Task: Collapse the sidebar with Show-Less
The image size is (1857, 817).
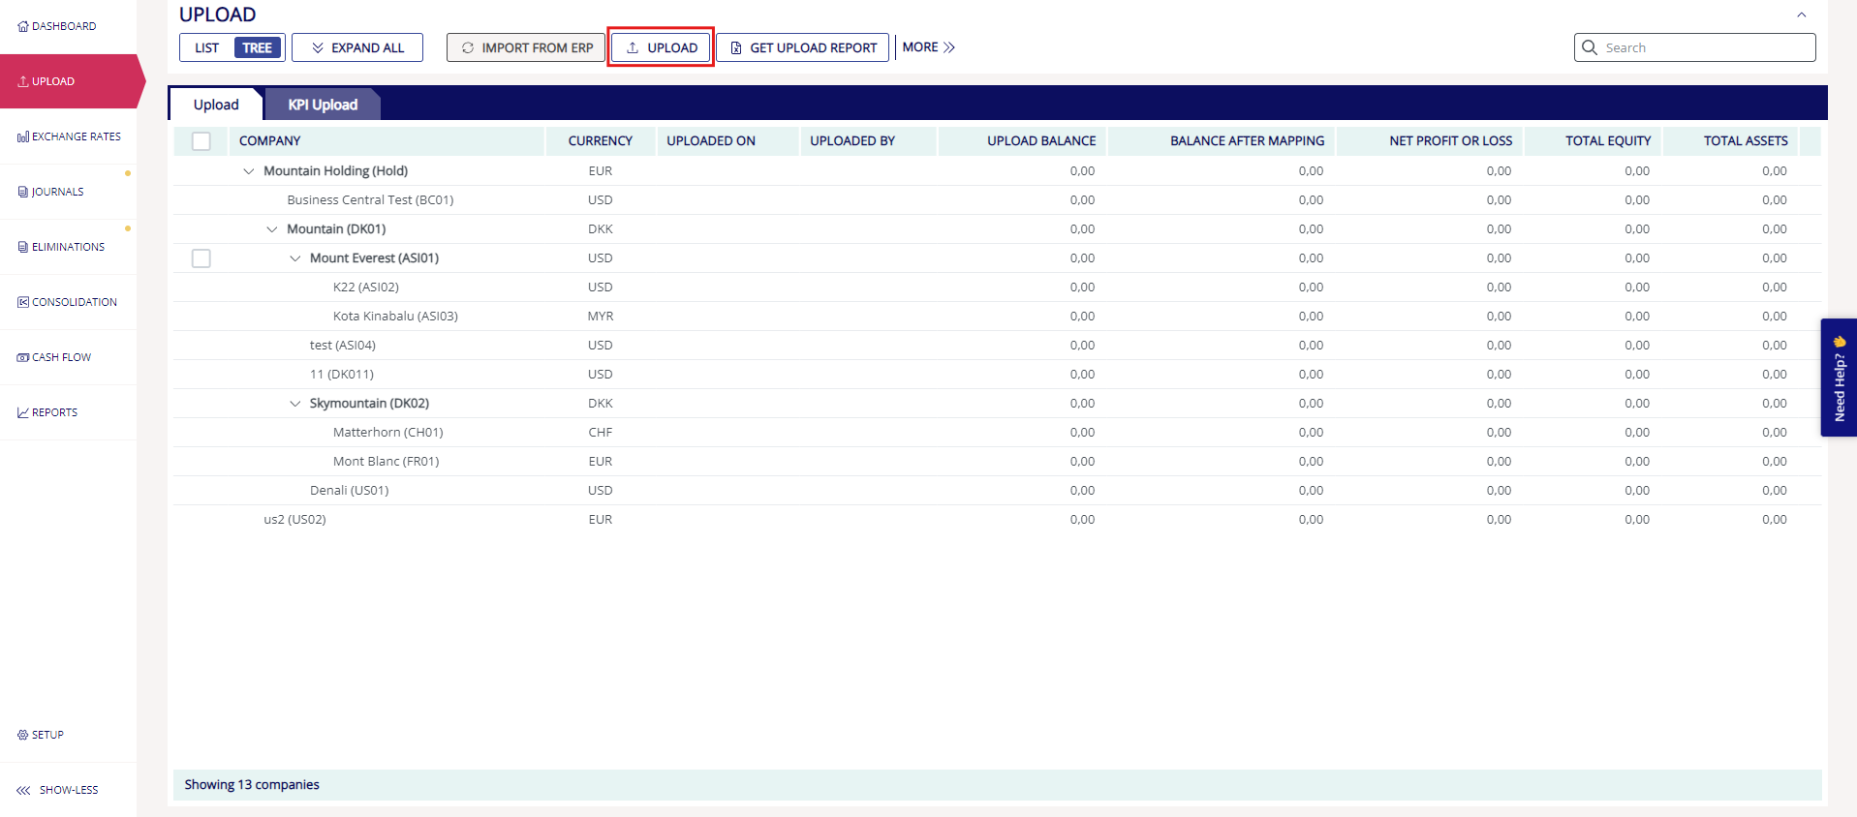Action: coord(68,790)
